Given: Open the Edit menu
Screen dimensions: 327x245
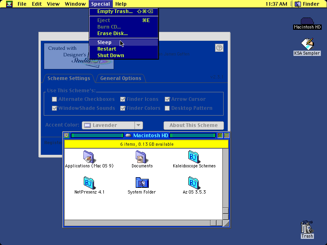Looking at the screenshot, I should [37, 4].
